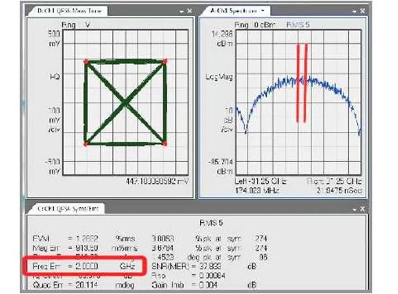Expand the Meas Time panel options arrow
This screenshot has height=294, width=398.
click(x=181, y=11)
